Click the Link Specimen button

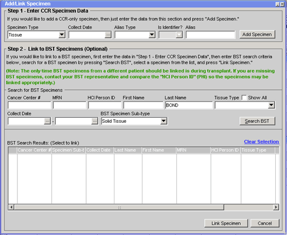tap(226, 223)
